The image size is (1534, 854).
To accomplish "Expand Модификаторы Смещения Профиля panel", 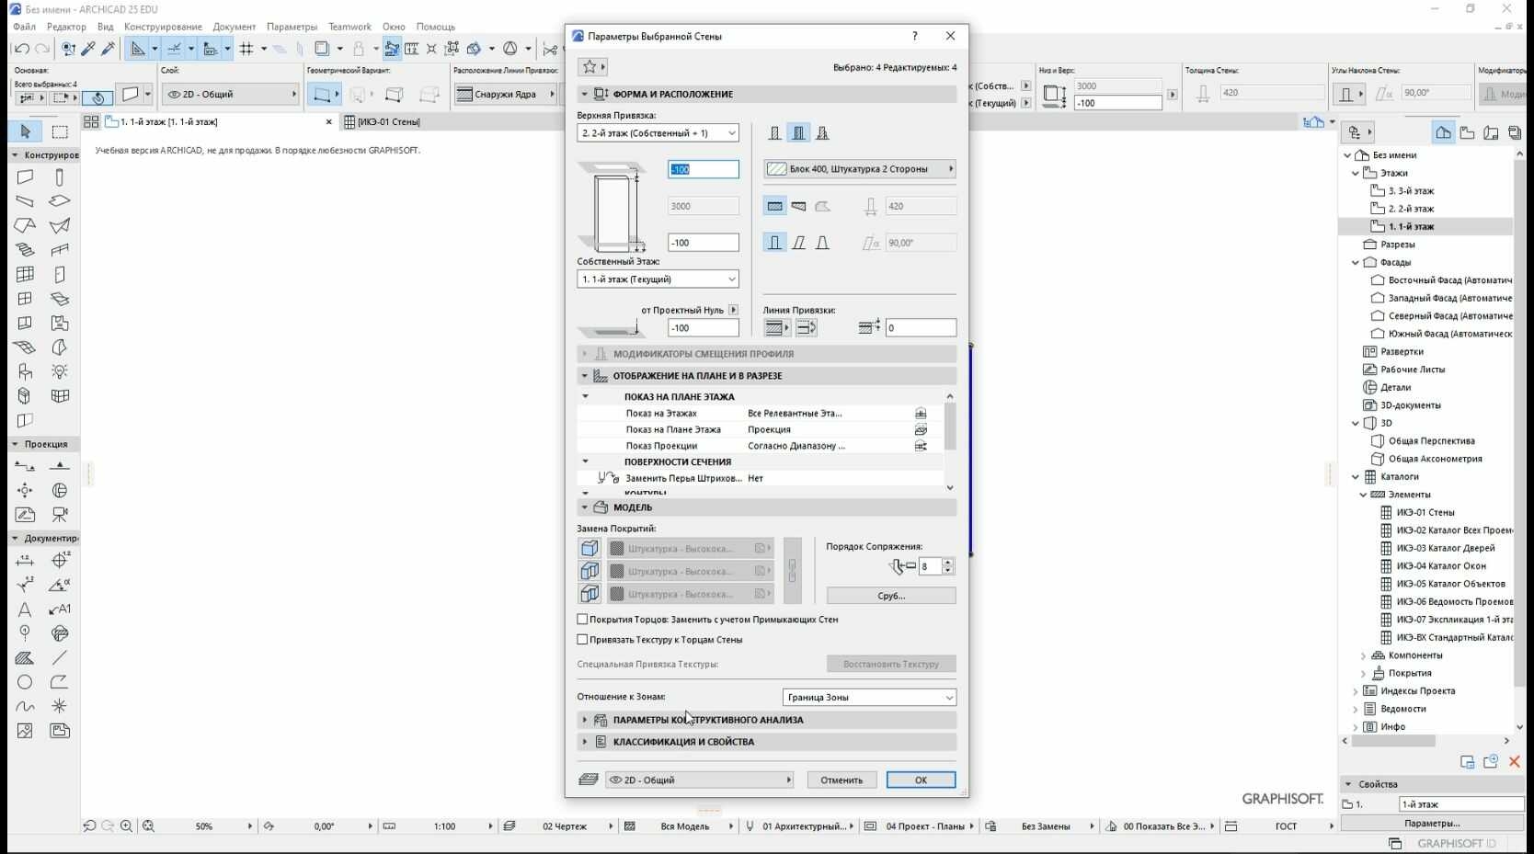I will pyautogui.click(x=767, y=354).
